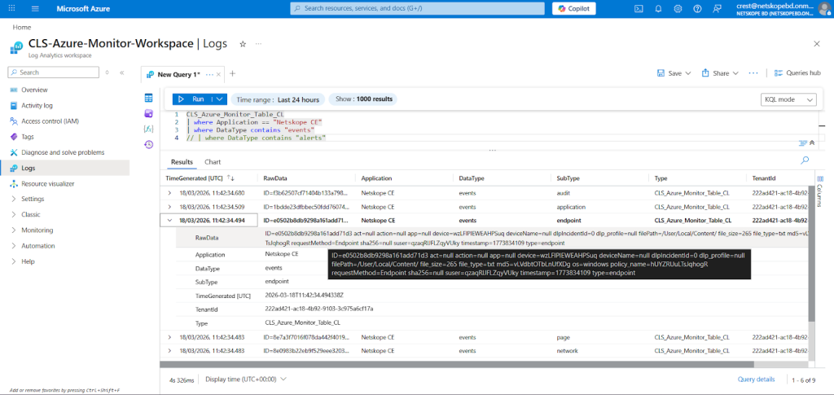Expand the application SubType result row
Viewport: 834px width, 395px height.
[x=169, y=207]
